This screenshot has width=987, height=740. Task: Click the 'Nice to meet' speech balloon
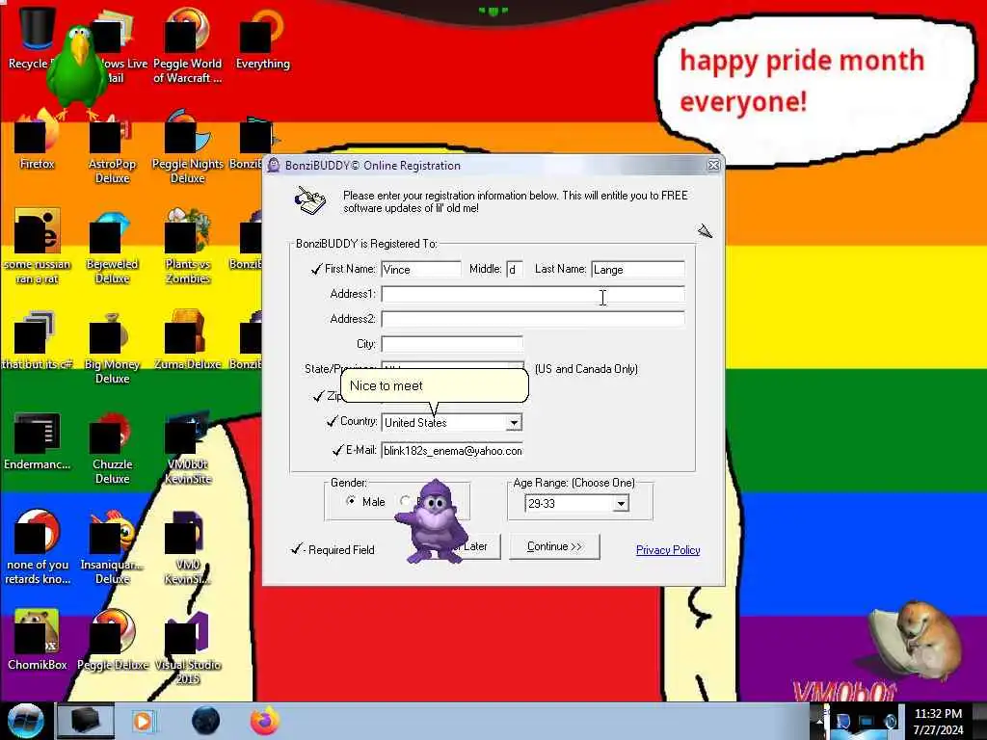(435, 385)
